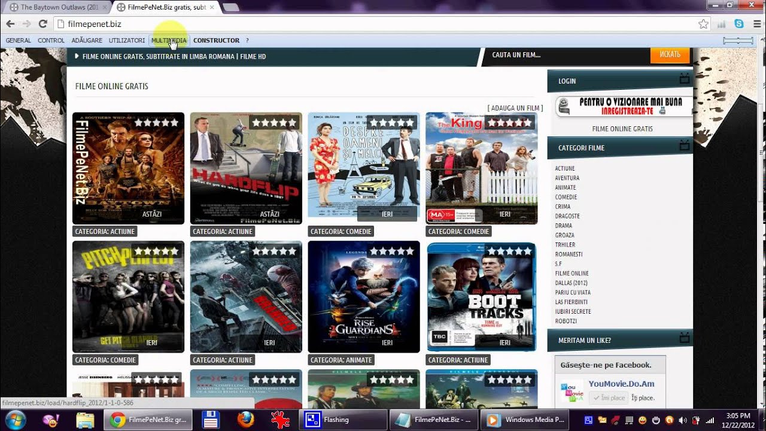Open the LAS FIERBINTI link
766x431 pixels.
tap(571, 302)
